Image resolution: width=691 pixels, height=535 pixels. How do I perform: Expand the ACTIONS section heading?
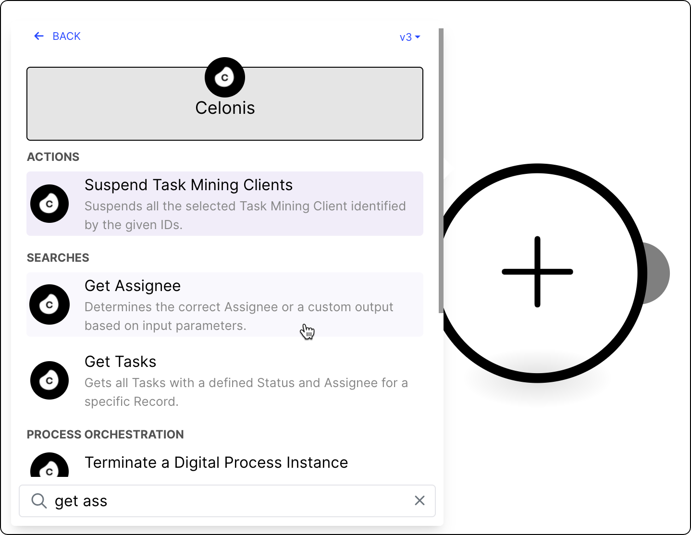53,157
